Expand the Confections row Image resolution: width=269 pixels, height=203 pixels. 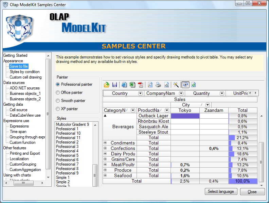coord(105,148)
